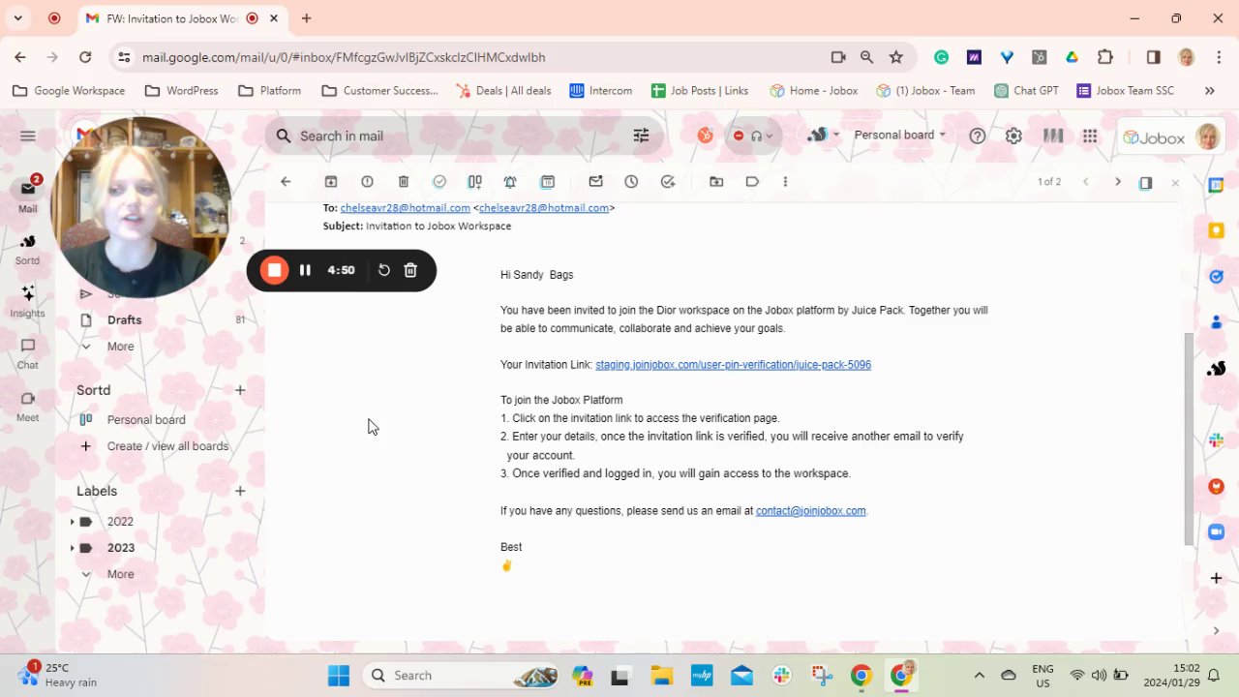The width and height of the screenshot is (1239, 697).
Task: Mark email done with Sortd checkmark icon
Action: (x=439, y=182)
